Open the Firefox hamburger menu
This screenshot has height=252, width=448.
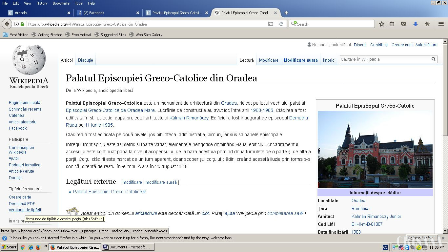click(441, 24)
